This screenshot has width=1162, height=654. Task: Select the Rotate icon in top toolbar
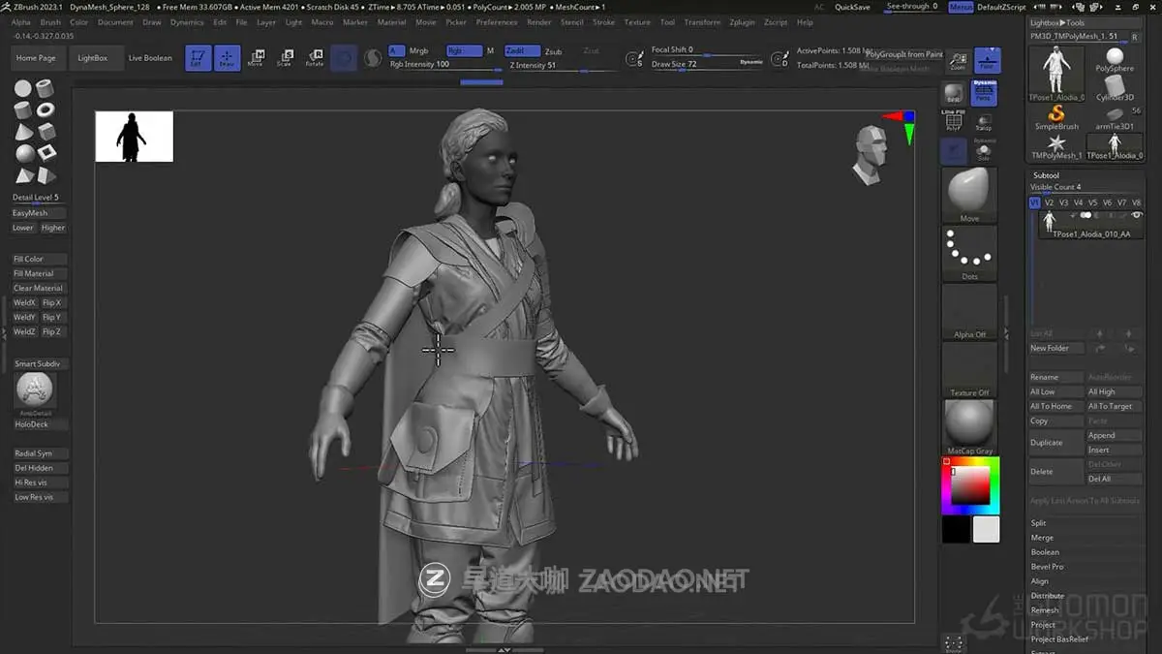tap(315, 58)
